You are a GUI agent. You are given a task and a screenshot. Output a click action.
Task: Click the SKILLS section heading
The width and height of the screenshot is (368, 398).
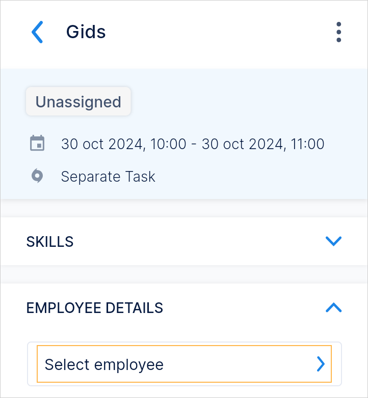50,242
